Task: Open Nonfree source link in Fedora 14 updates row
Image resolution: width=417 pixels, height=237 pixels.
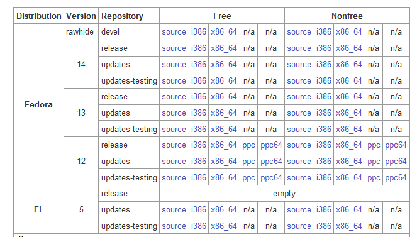Action: pyautogui.click(x=299, y=64)
